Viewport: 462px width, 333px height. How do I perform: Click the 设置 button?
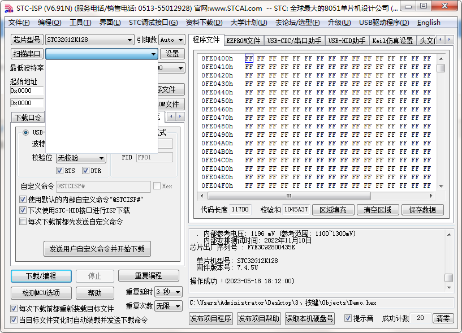point(172,54)
